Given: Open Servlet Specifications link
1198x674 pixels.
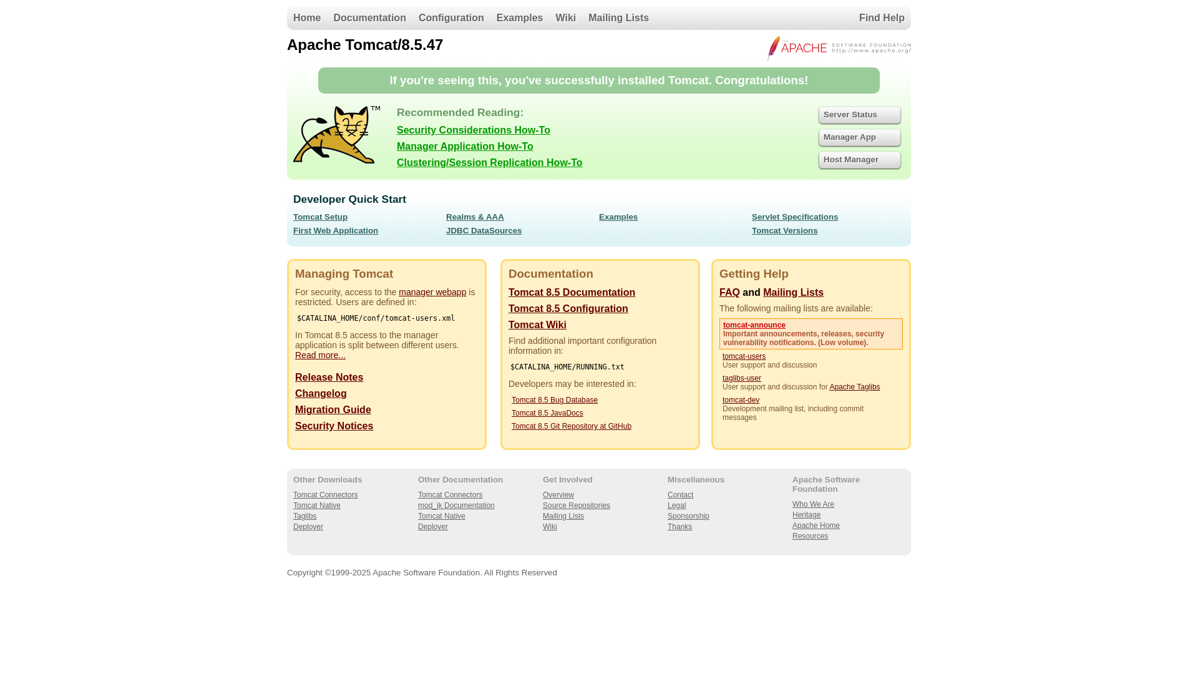Looking at the screenshot, I should tap(795, 217).
